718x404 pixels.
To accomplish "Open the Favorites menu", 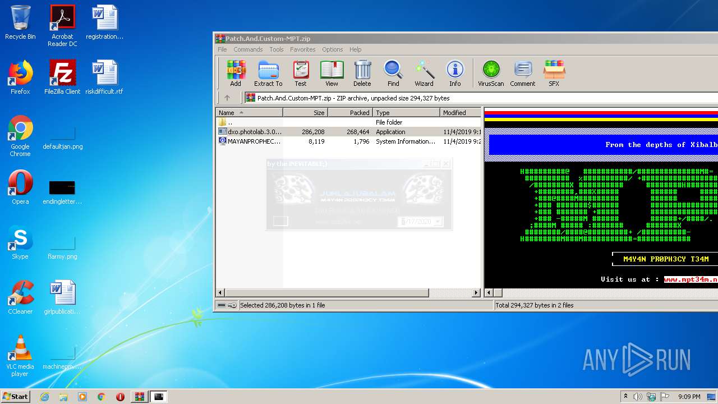I will 302,49.
